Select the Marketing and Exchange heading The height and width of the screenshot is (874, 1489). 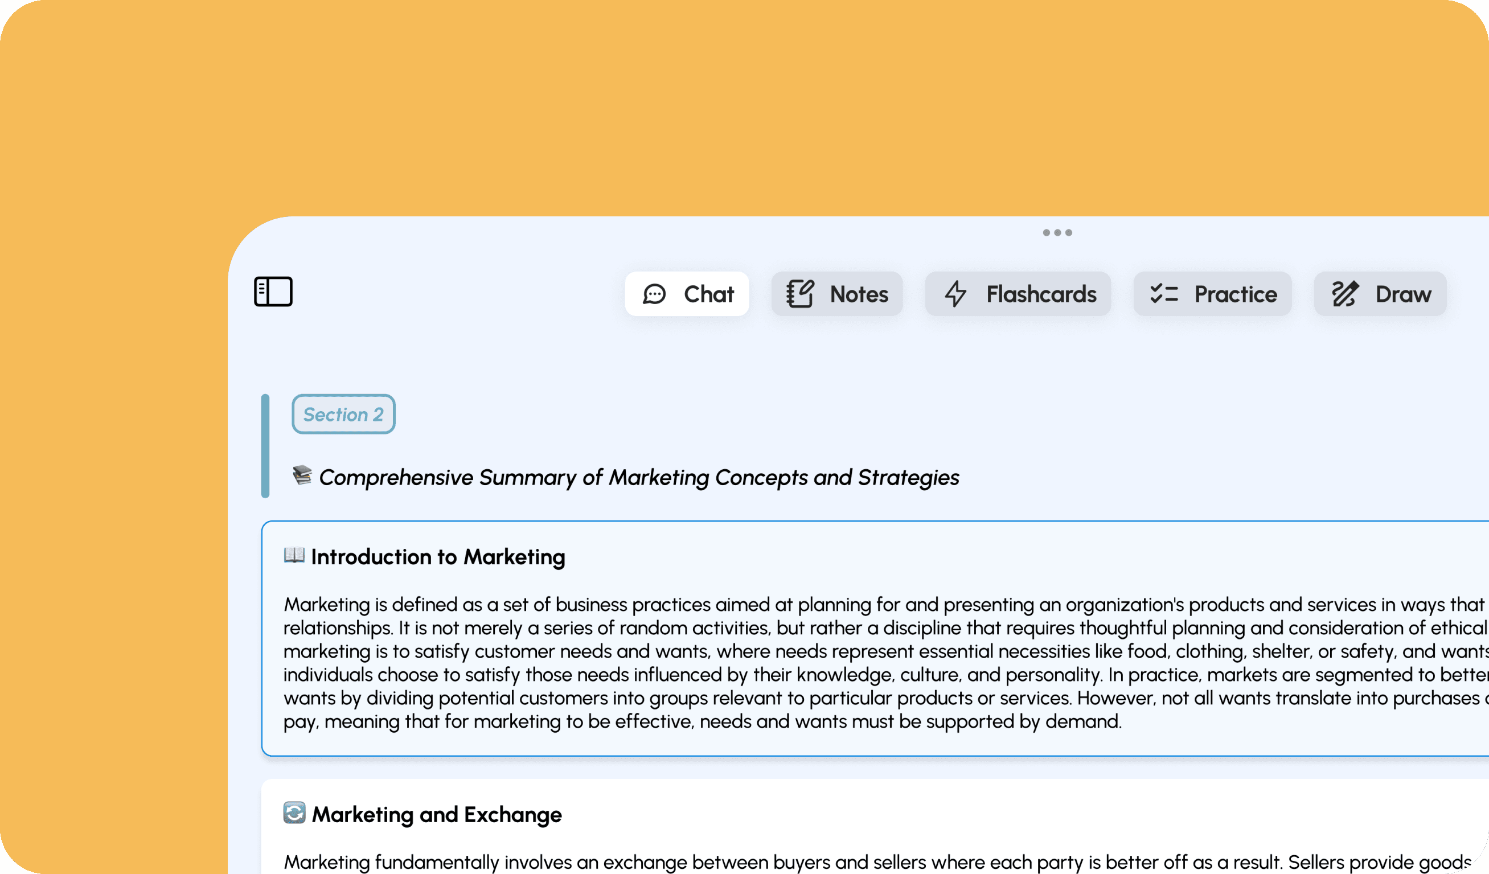tap(437, 815)
